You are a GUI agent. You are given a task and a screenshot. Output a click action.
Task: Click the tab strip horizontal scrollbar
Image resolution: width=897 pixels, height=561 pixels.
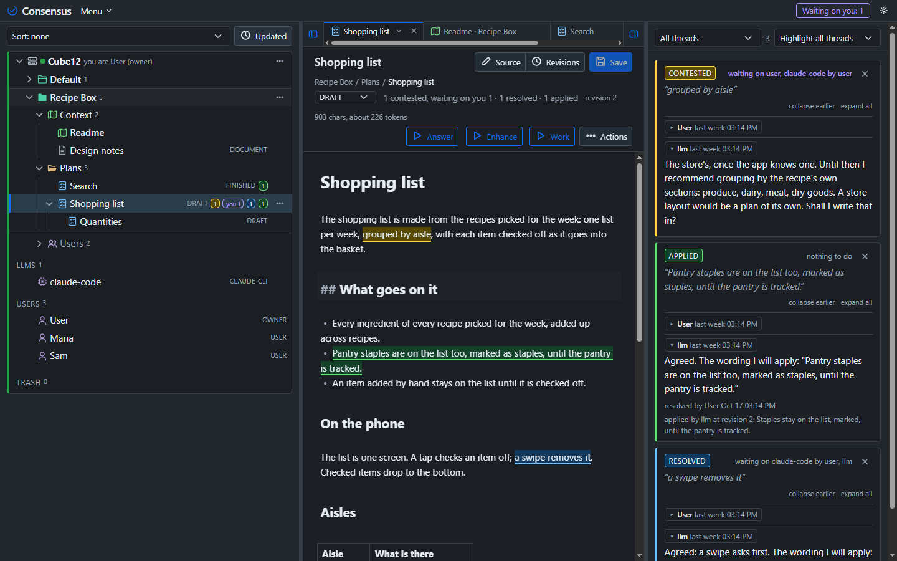pos(435,43)
